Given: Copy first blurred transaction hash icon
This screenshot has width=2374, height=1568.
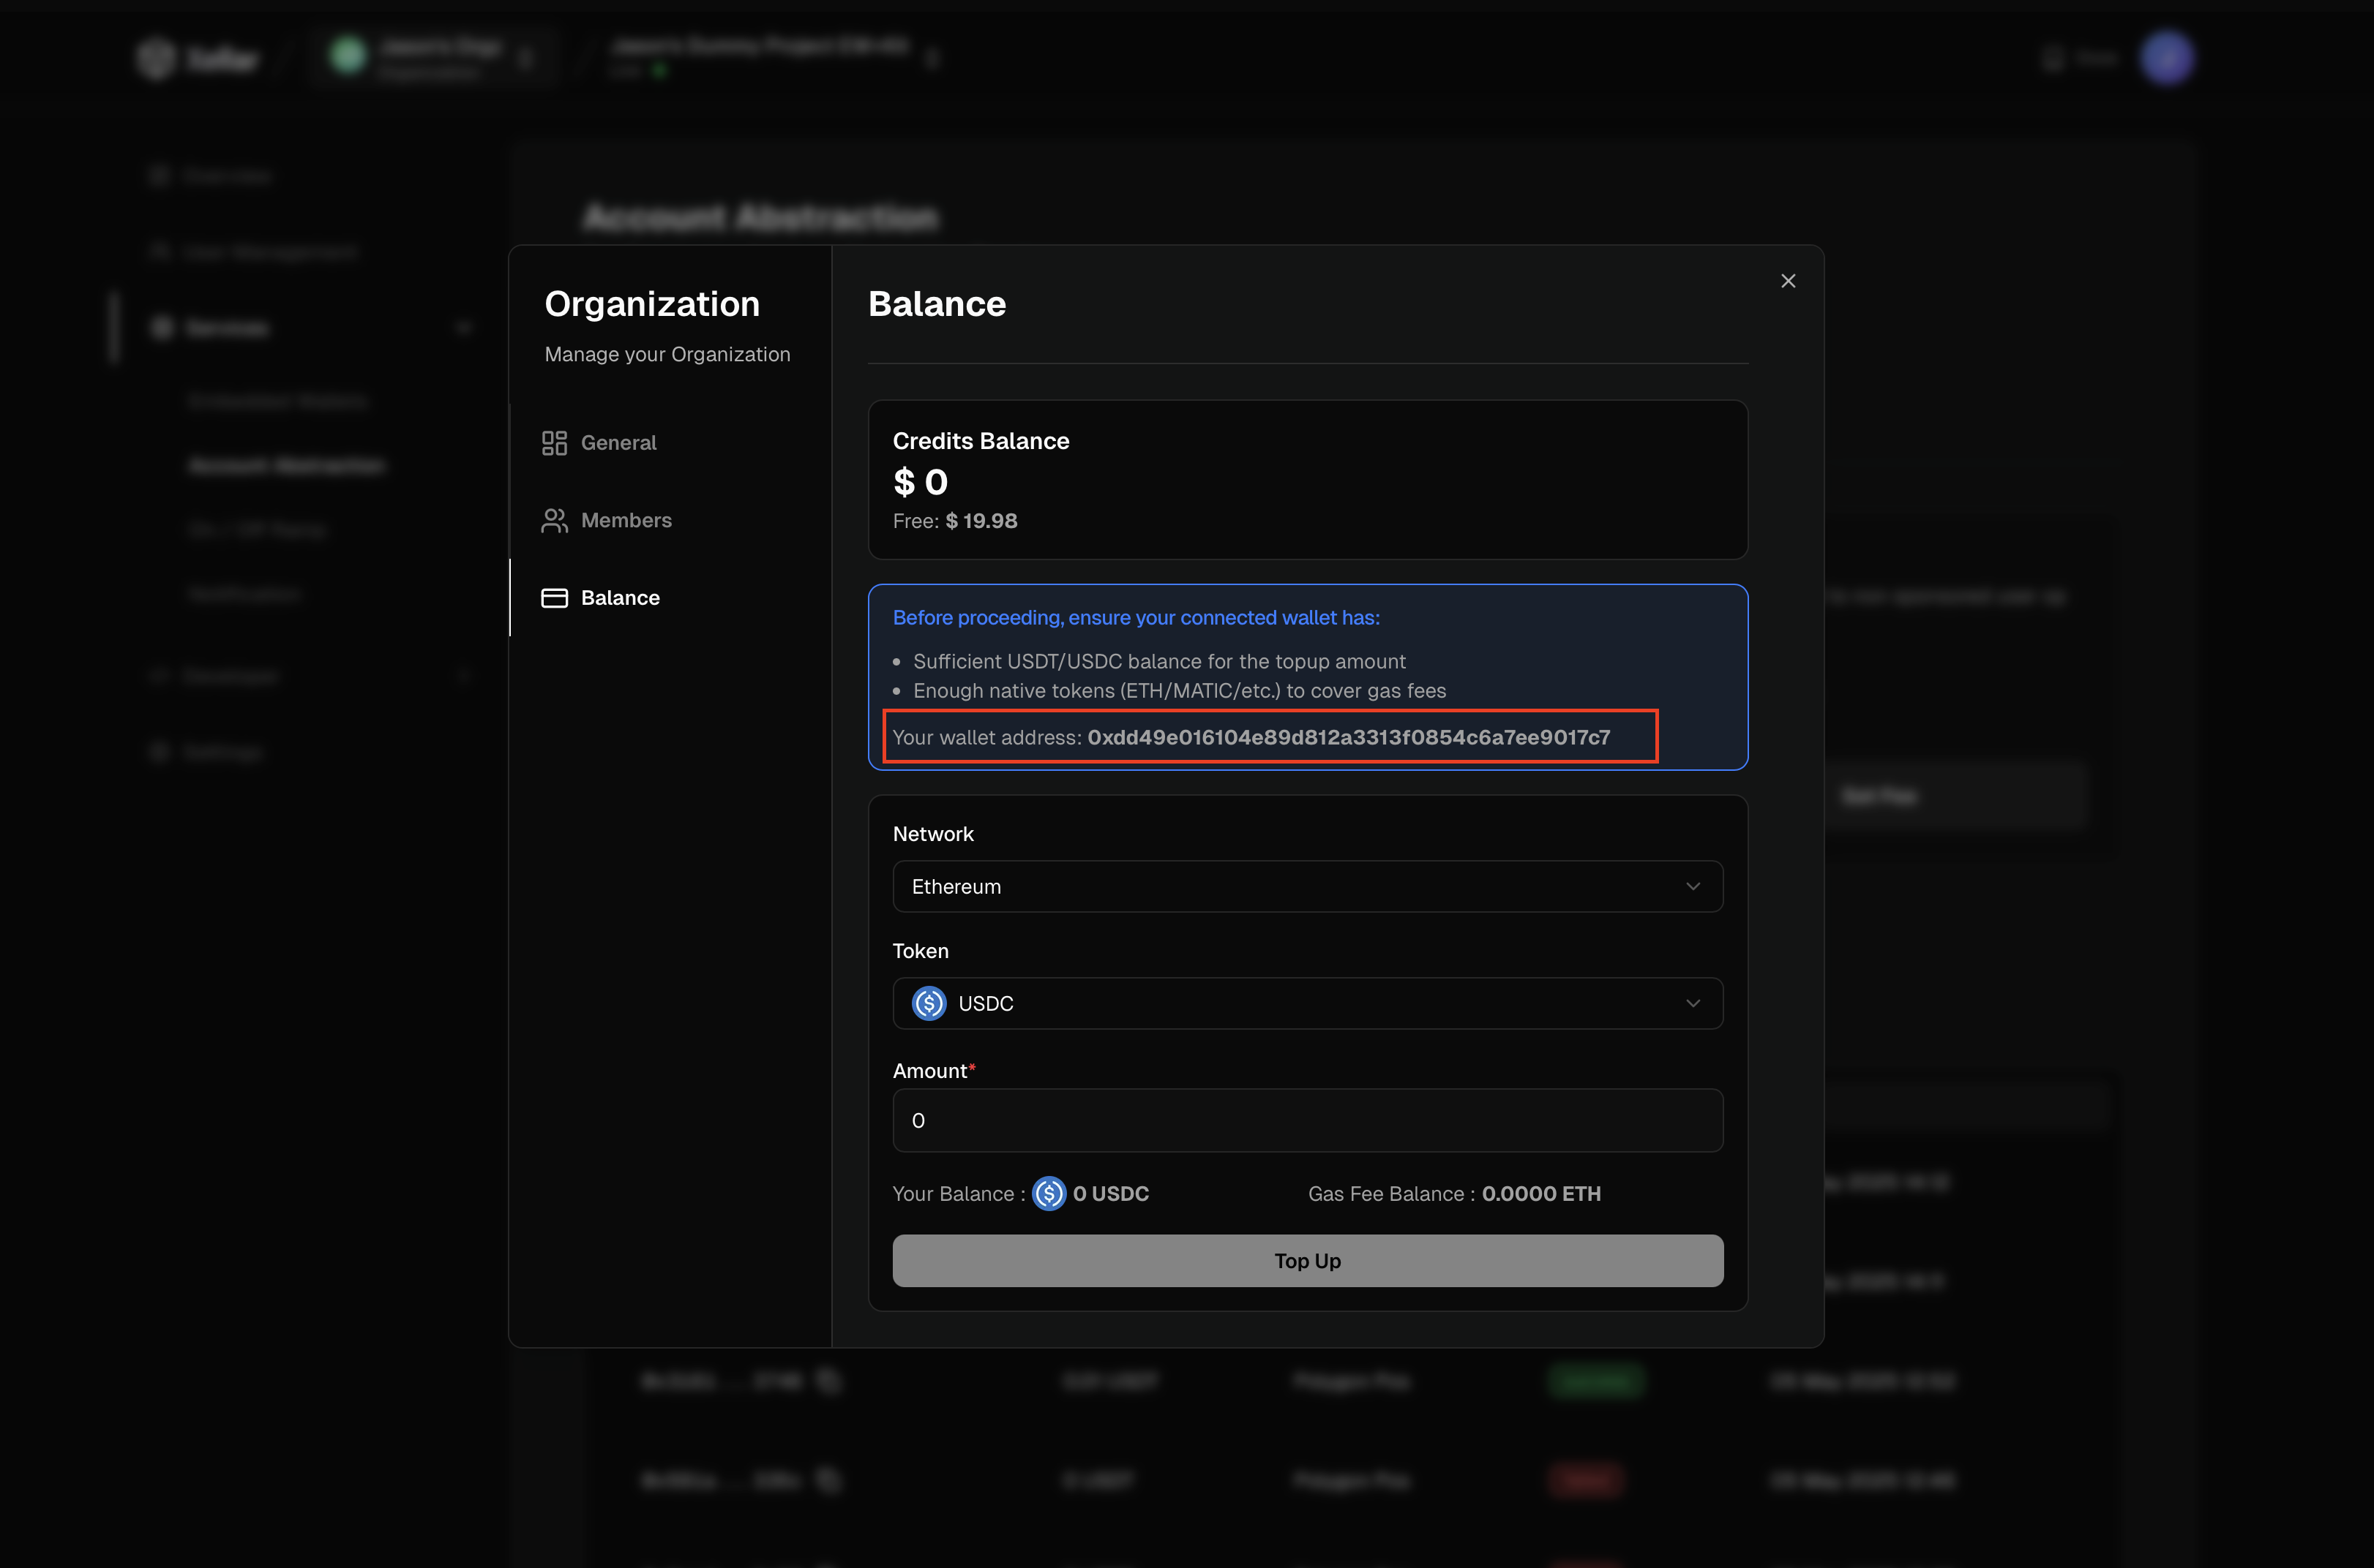Looking at the screenshot, I should [829, 1381].
